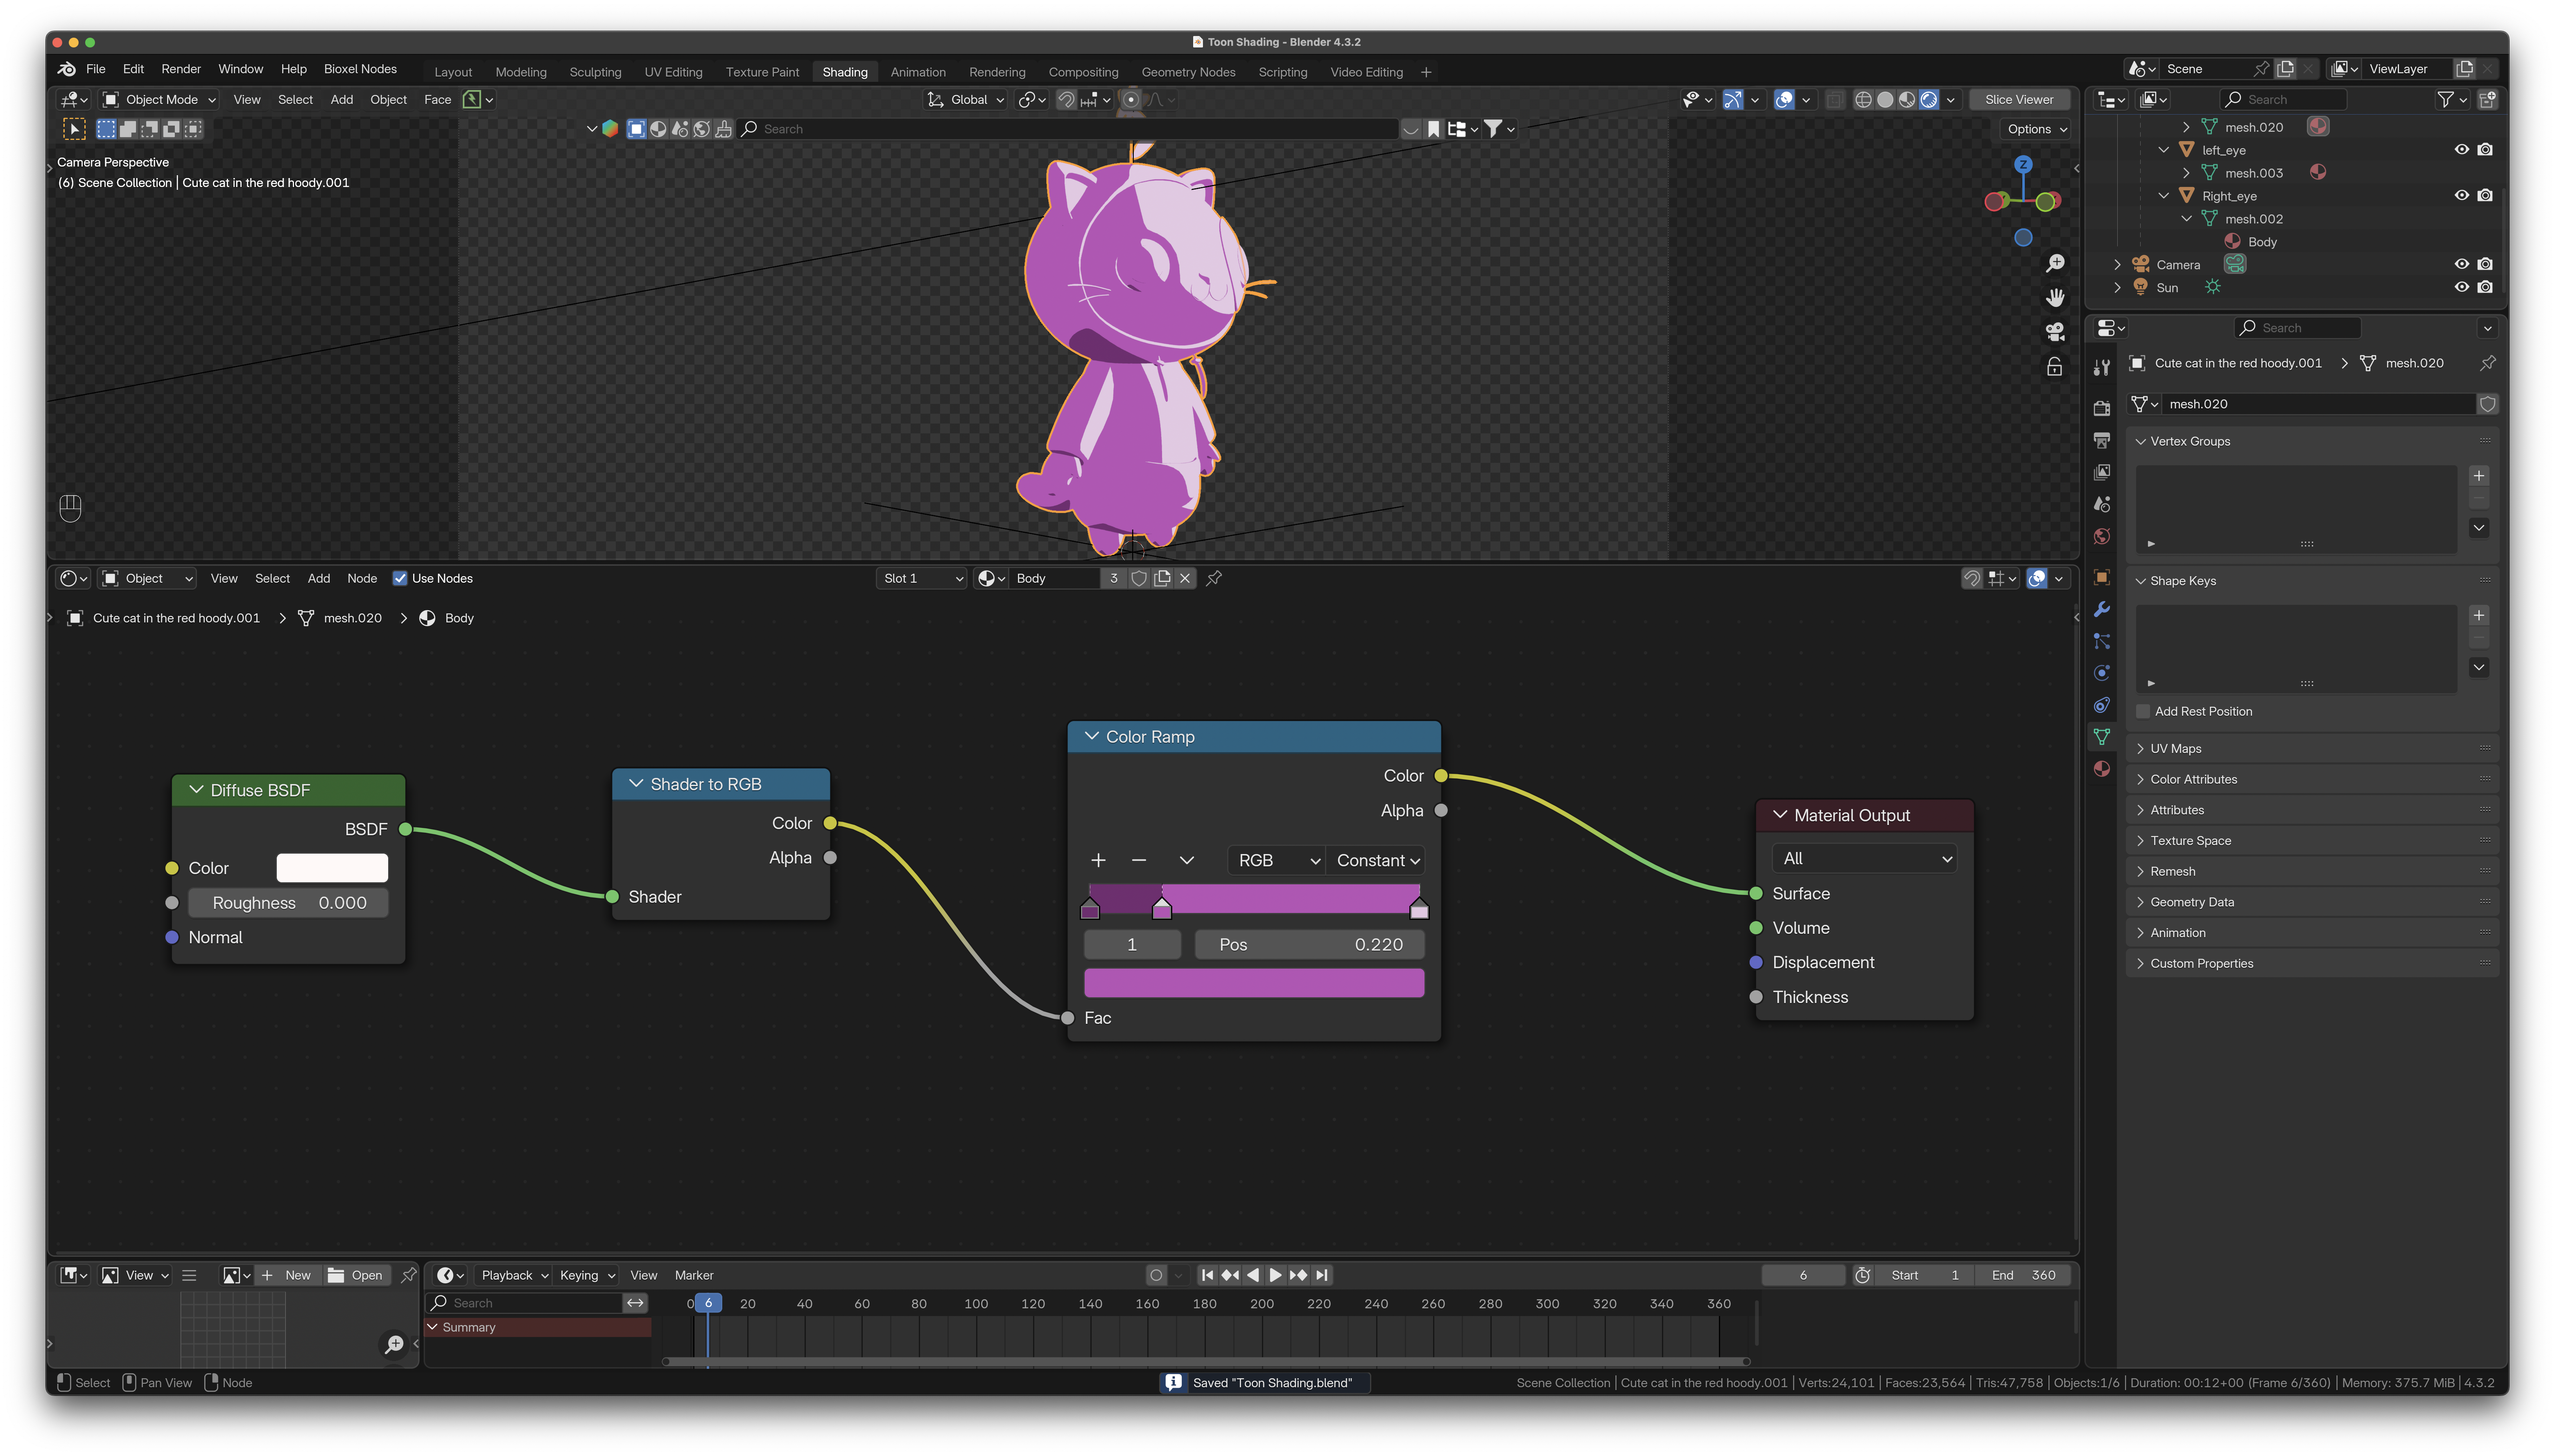2555x1456 pixels.
Task: Collapse the Vertex Groups panel
Action: pos(2189,441)
